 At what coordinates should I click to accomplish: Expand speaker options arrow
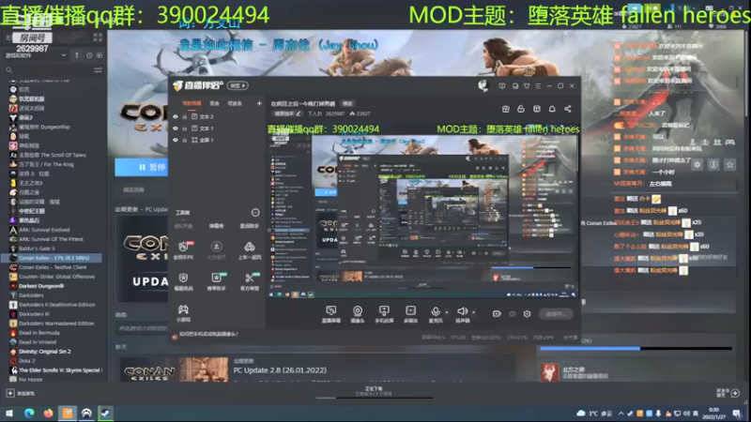(474, 312)
